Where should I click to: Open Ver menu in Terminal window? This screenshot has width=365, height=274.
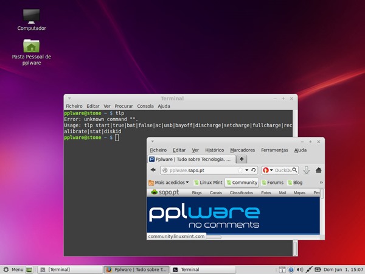tap(107, 106)
